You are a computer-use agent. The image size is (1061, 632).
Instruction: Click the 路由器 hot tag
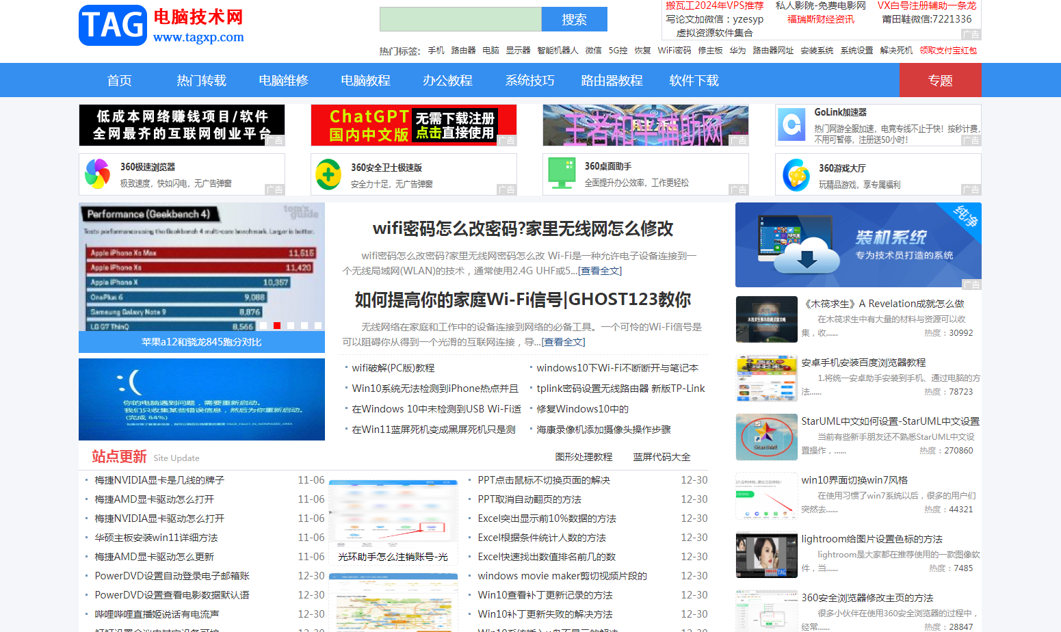pos(464,51)
